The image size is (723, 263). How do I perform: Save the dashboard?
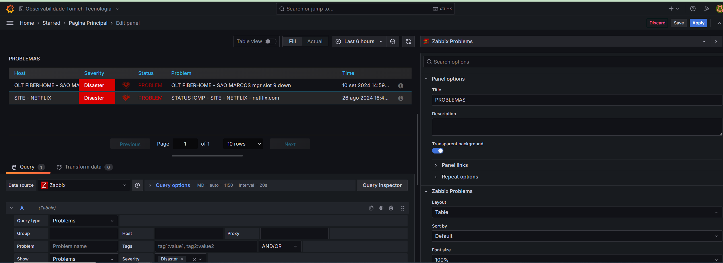pos(679,23)
